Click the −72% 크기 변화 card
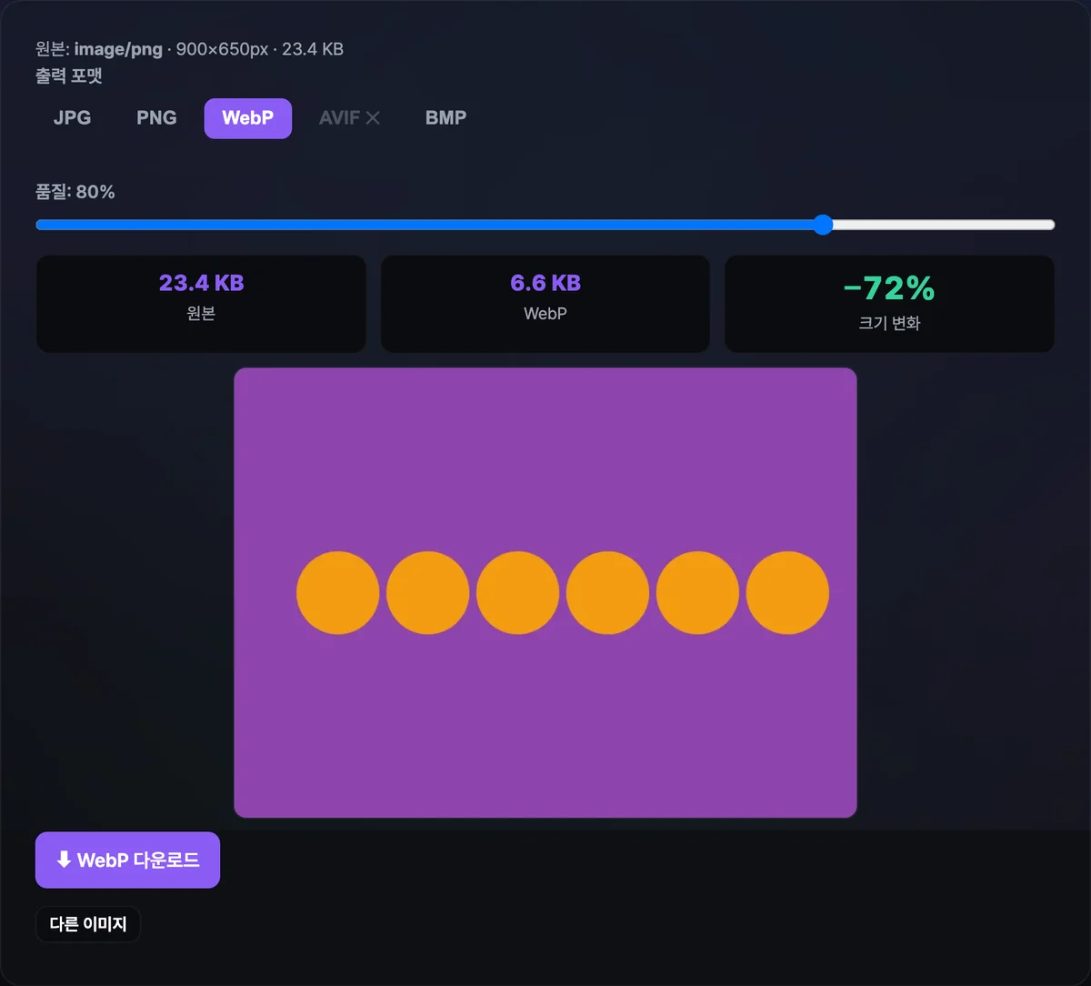The image size is (1091, 986). click(889, 304)
